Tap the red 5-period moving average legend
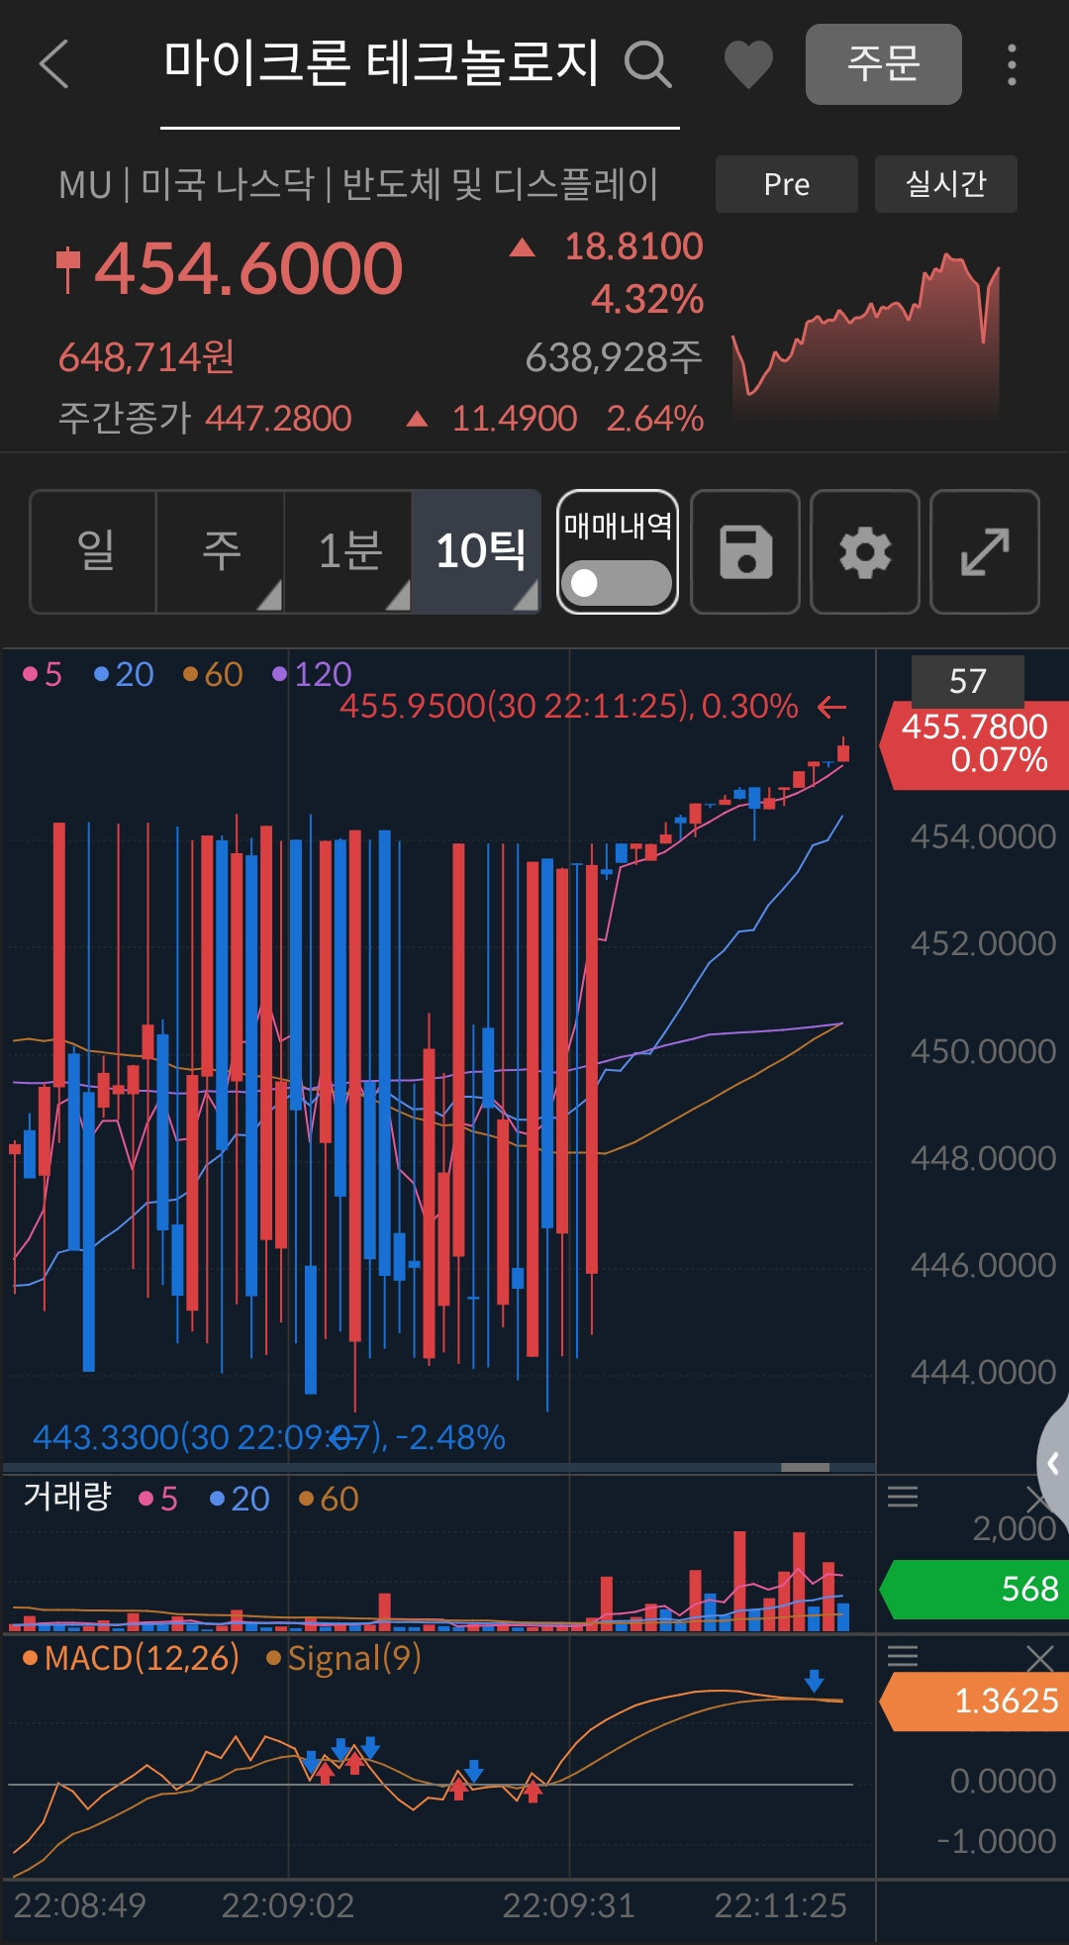 tap(43, 674)
